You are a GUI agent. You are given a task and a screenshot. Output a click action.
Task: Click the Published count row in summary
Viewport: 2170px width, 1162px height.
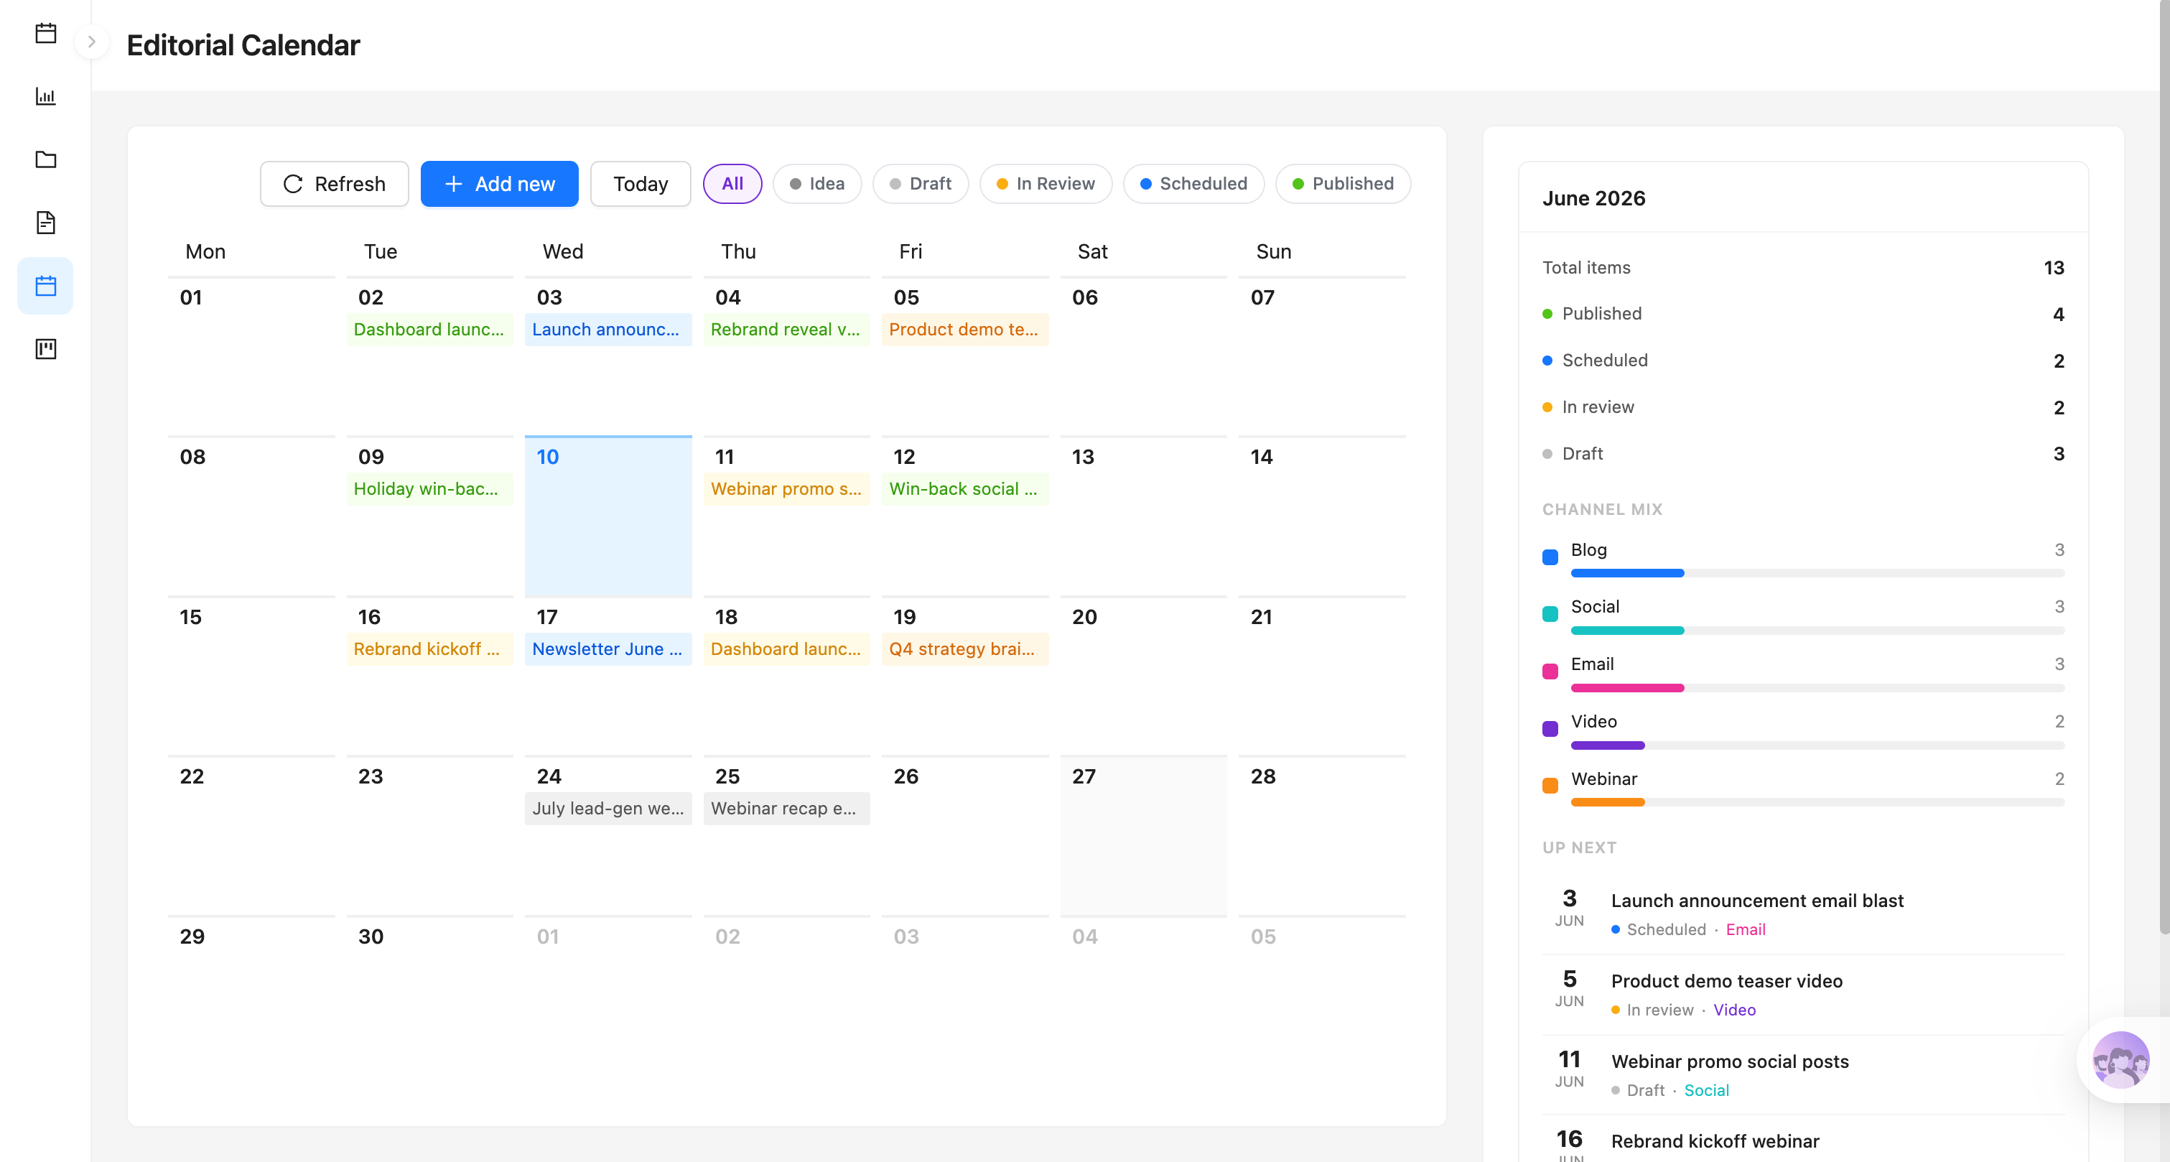pos(1803,315)
